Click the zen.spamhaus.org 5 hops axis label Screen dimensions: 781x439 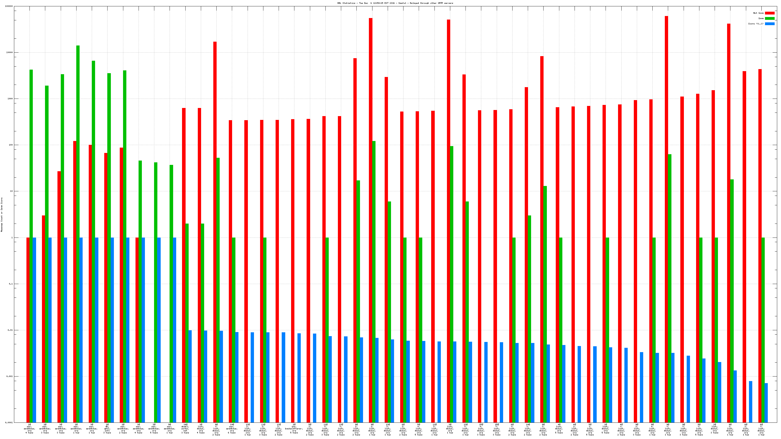coord(154,428)
